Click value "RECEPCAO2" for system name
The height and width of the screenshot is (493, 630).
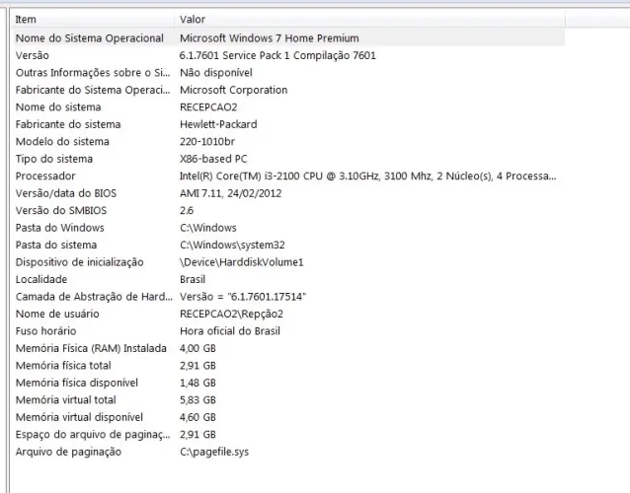click(208, 107)
